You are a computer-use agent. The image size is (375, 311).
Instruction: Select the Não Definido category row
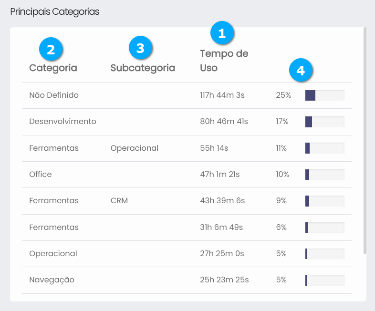(x=54, y=95)
